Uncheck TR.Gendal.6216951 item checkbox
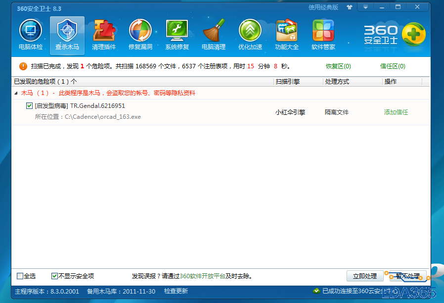Viewport: 444px width, 303px height. click(29, 106)
